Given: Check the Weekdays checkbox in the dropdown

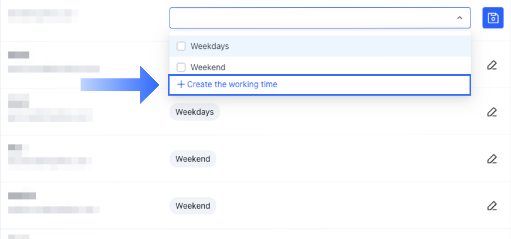Looking at the screenshot, I should click(x=181, y=46).
